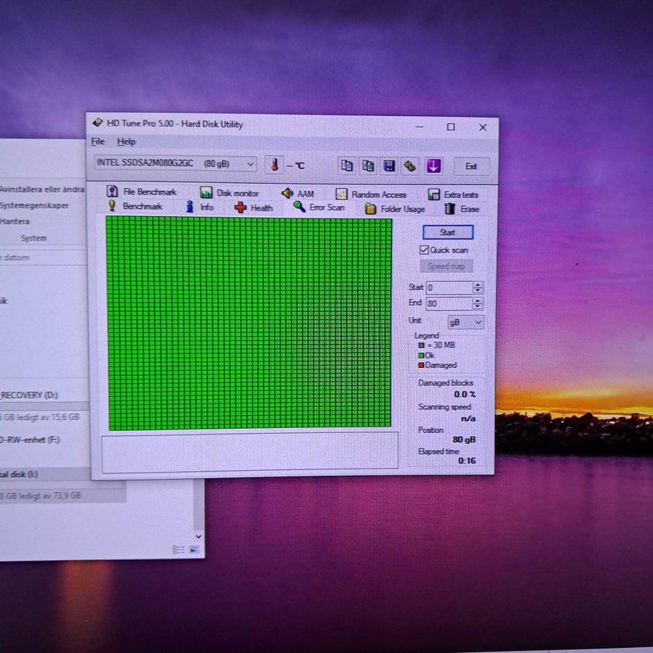Maximize the HD Tune Pro window
The image size is (653, 653).
tap(451, 127)
